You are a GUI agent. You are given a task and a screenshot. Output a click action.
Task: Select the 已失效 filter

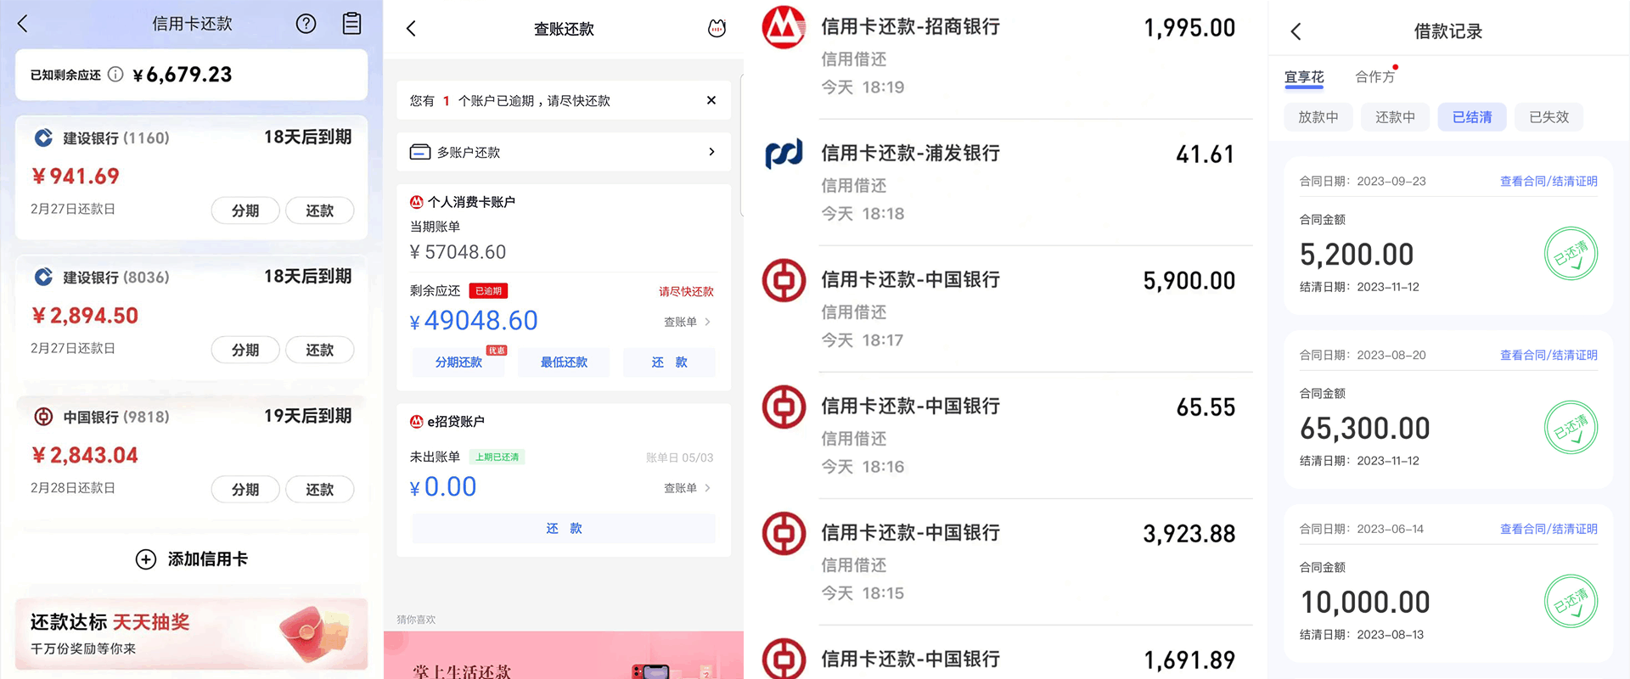(1548, 117)
